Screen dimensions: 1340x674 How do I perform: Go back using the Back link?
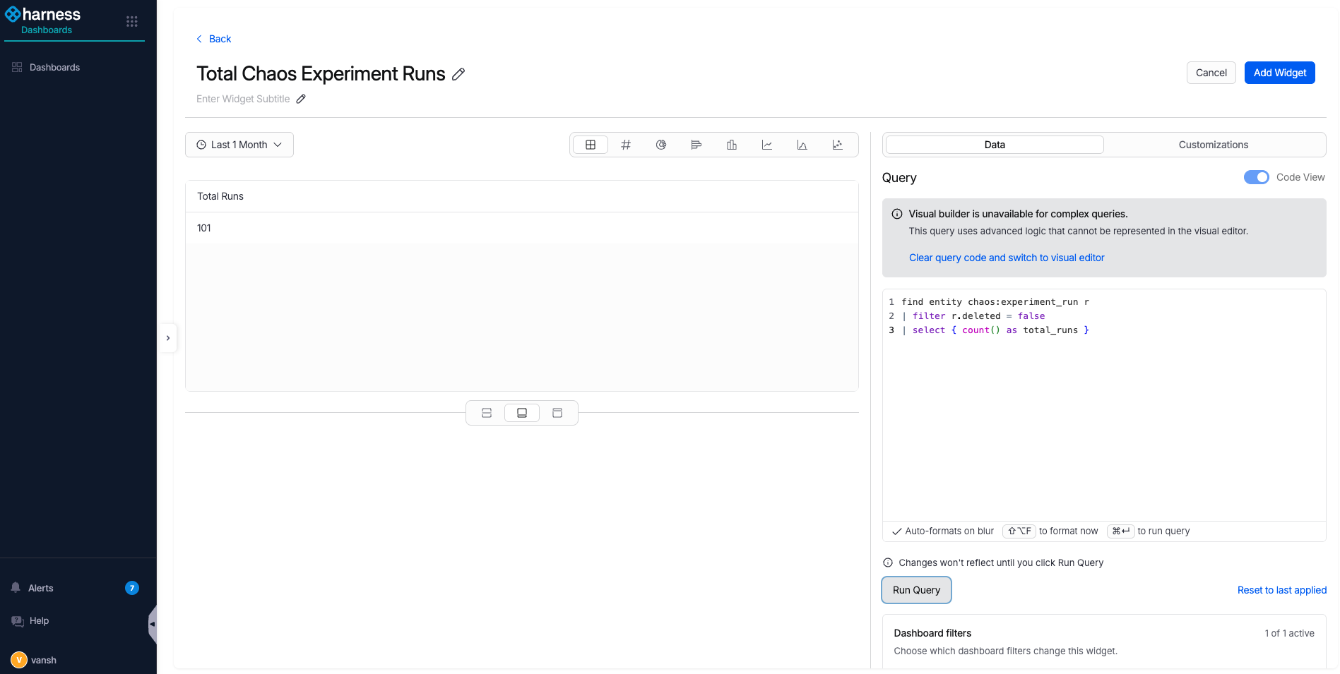213,39
